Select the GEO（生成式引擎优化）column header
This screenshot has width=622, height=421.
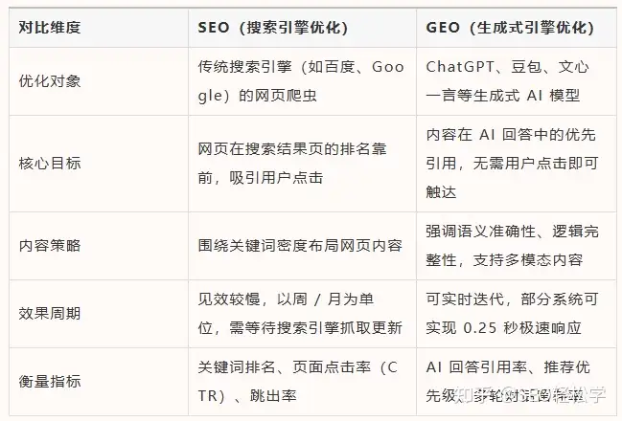(x=517, y=28)
